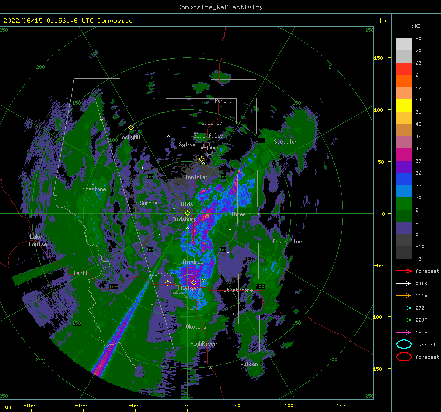
Task: Click the Composite_Reflectivity title
Action: (x=220, y=7)
